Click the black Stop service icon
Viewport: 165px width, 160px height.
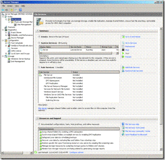(123, 50)
